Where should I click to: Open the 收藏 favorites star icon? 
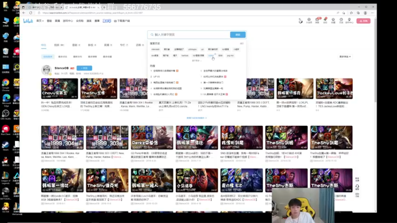point(333,21)
